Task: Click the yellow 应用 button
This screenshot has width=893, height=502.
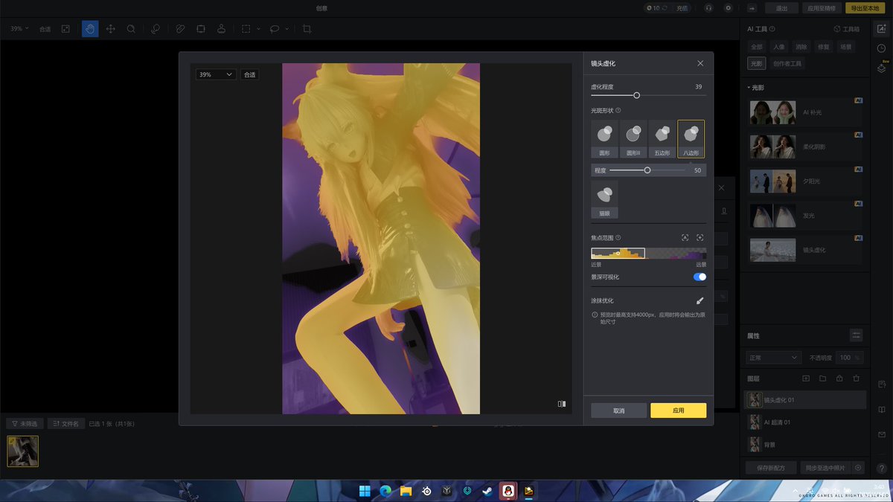Action: click(x=678, y=411)
